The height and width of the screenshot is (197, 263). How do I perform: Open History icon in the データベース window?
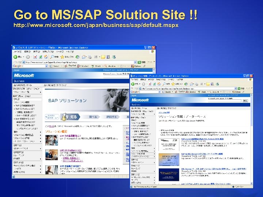click(x=186, y=84)
